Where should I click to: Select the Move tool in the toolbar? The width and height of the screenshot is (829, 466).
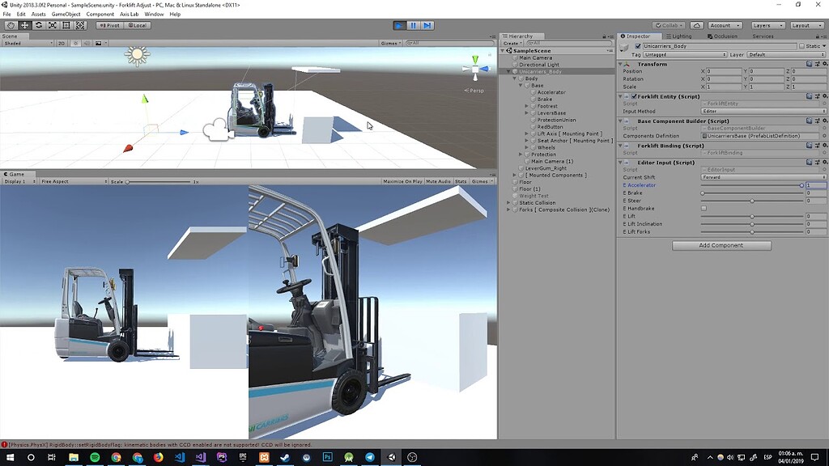(24, 25)
